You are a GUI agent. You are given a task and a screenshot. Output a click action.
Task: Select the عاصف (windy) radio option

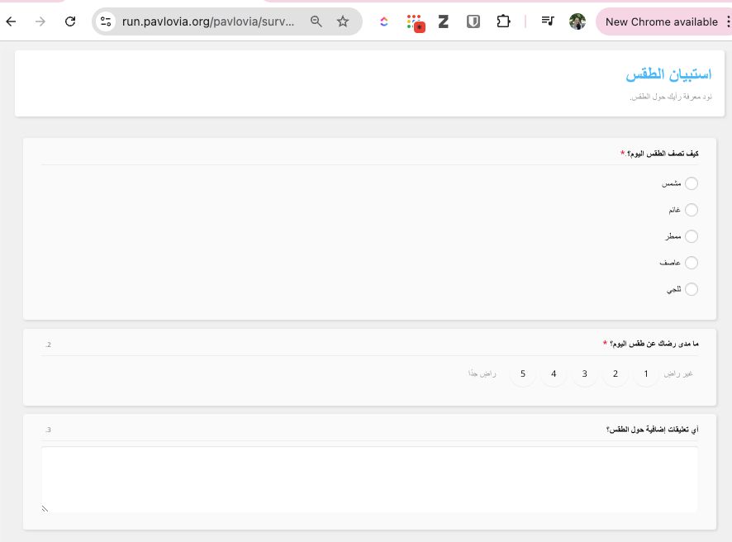(x=692, y=263)
